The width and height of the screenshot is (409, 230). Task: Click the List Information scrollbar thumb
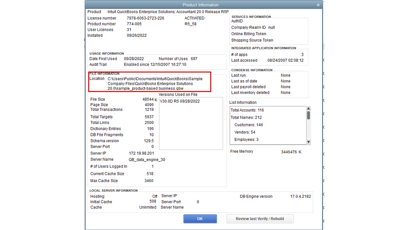(309, 115)
